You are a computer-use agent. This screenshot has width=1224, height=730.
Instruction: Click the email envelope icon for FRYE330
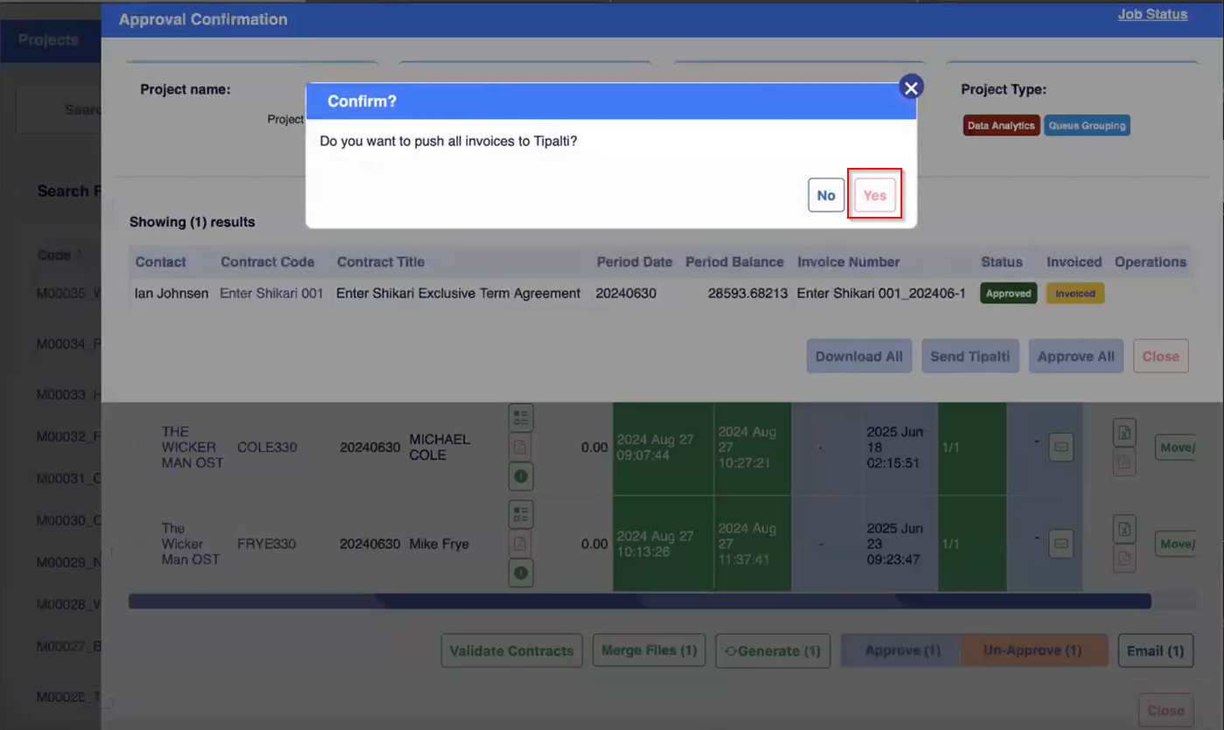point(1061,544)
